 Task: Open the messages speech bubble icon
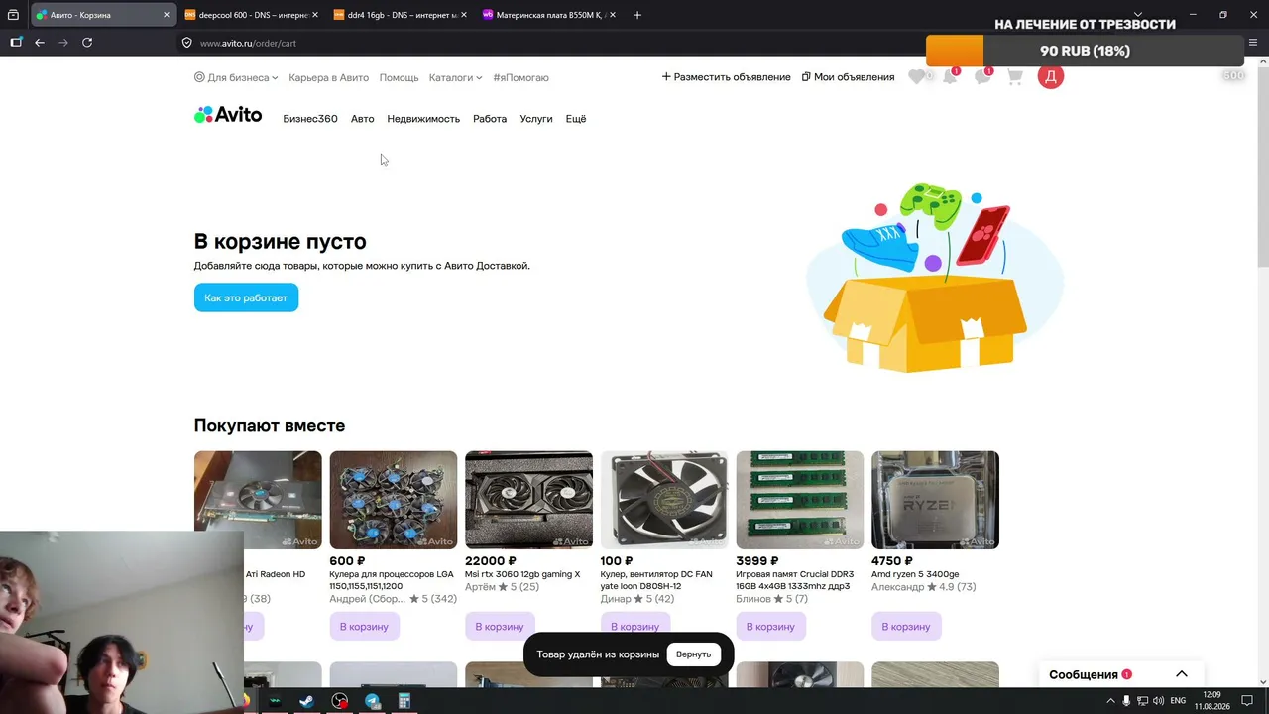(982, 77)
